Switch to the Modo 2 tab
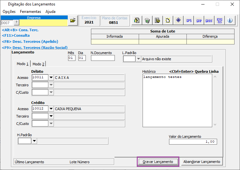240x170 pixels. click(38, 64)
